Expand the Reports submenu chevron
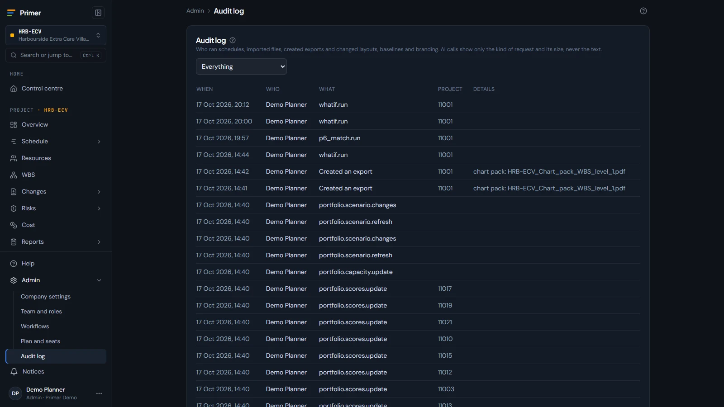 99,242
